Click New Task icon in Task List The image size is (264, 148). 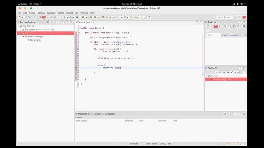click(208, 26)
